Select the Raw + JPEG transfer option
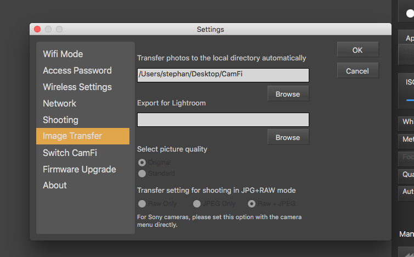 [252, 204]
